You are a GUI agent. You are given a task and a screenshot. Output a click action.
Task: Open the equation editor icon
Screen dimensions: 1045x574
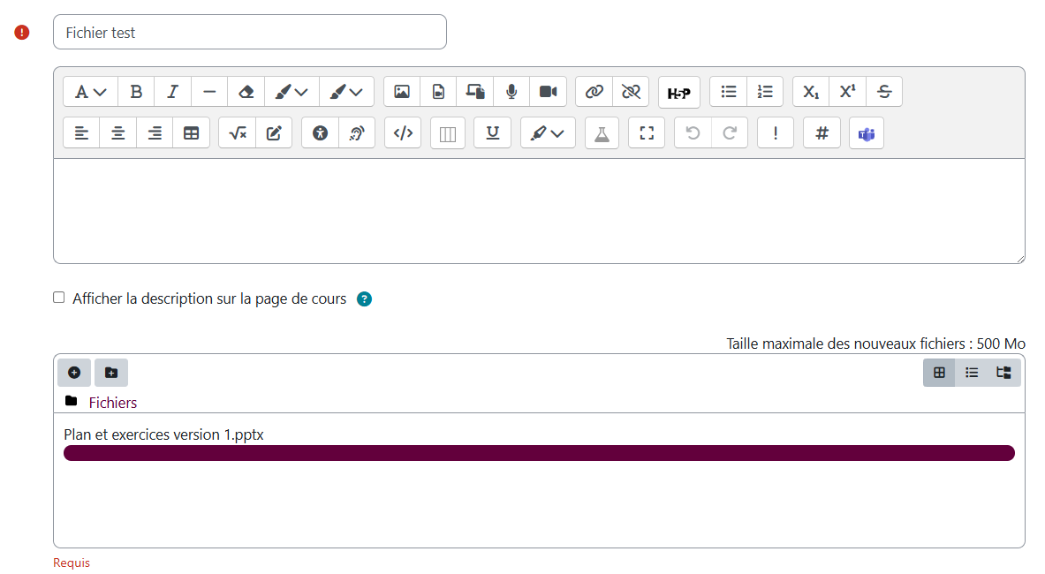click(x=237, y=133)
